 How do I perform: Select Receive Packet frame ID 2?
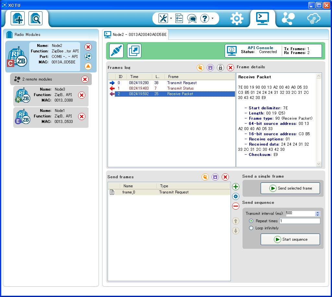(x=172, y=94)
